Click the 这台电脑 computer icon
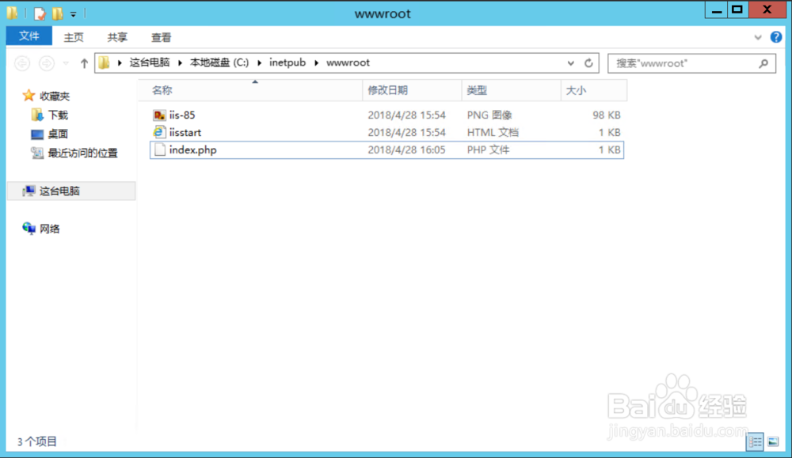The height and width of the screenshot is (458, 792). coord(29,191)
